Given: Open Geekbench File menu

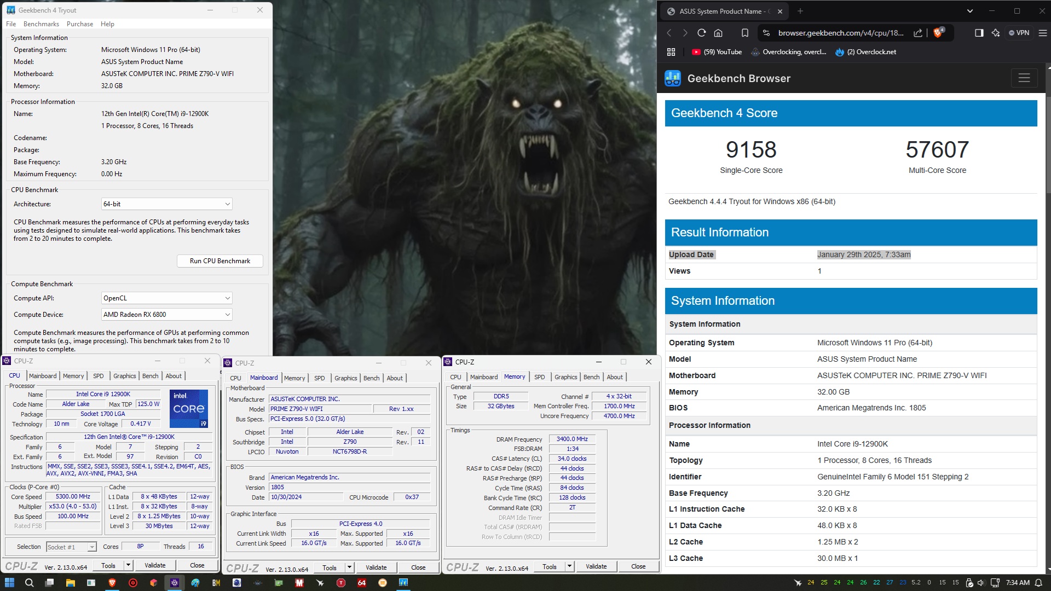Looking at the screenshot, I should pos(11,24).
